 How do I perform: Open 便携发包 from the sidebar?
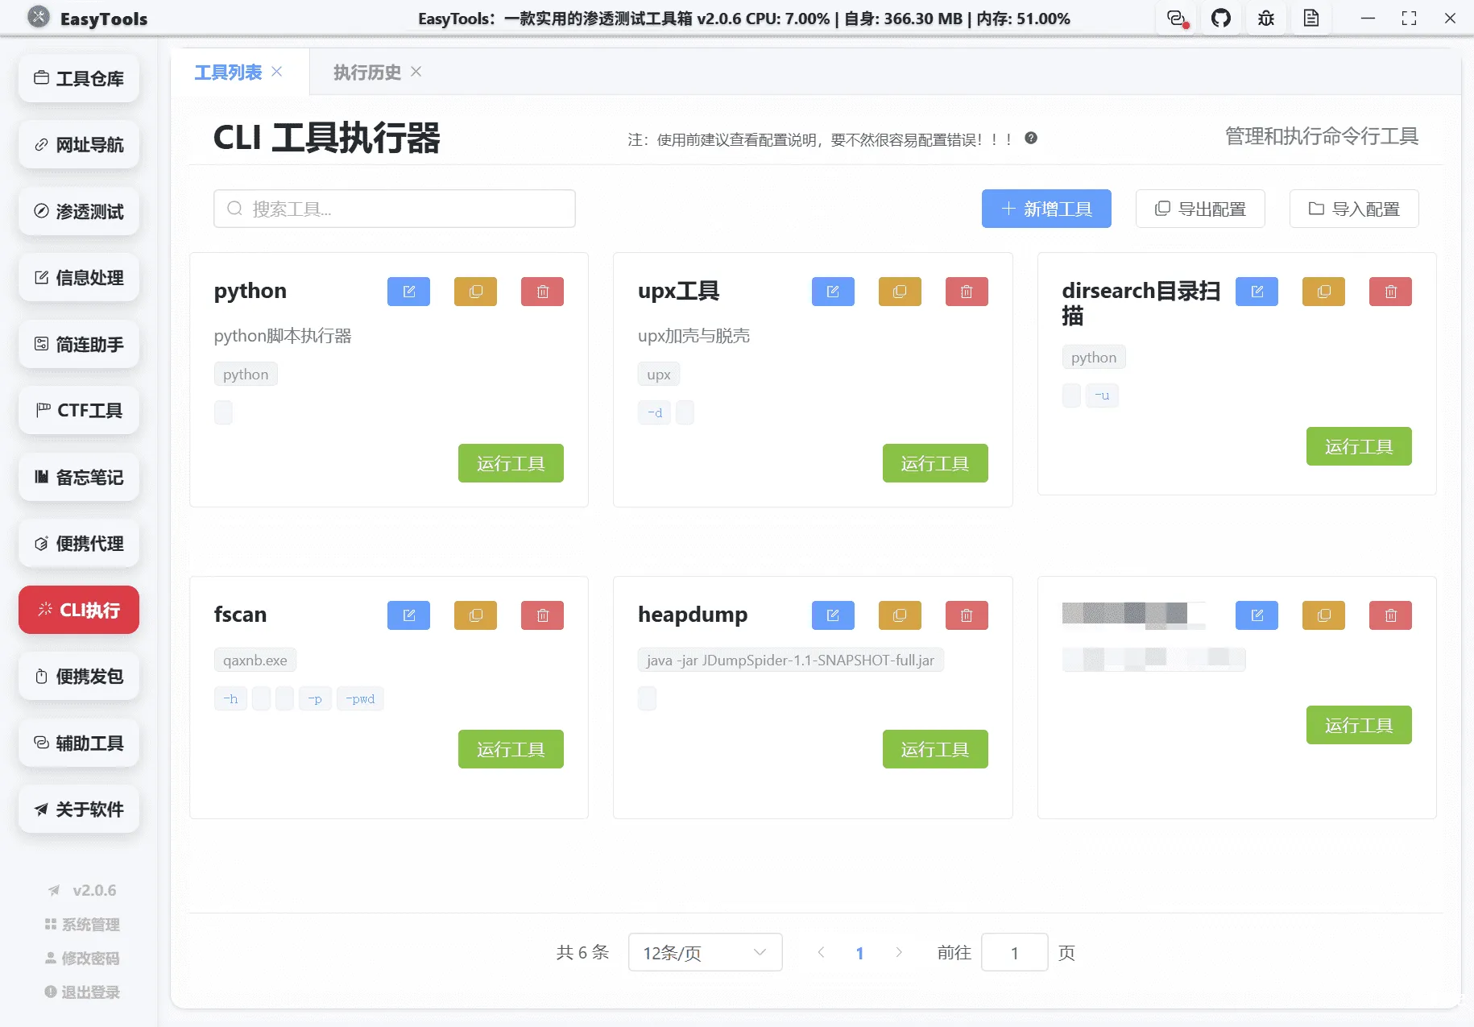(x=78, y=677)
